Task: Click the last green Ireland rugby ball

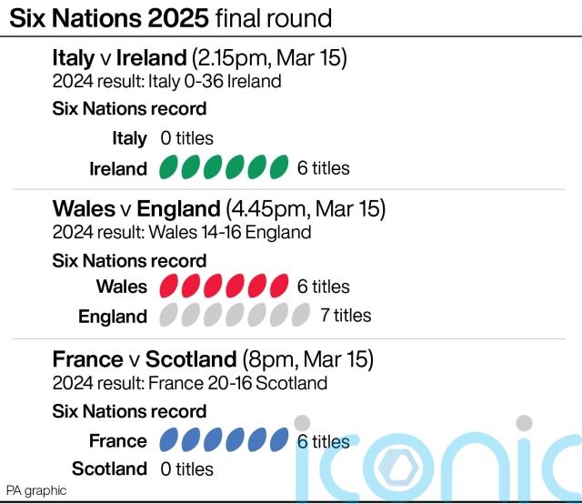Action: pos(277,167)
